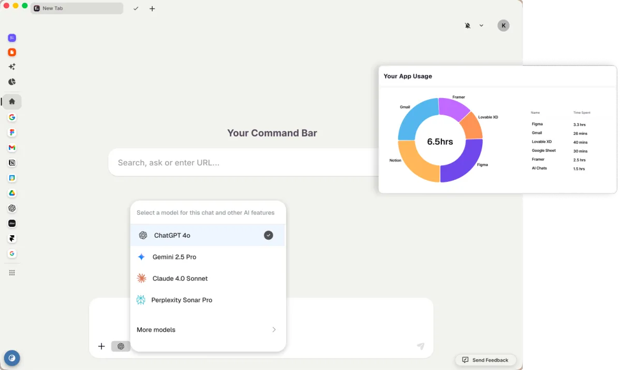The image size is (621, 370).
Task: Open Google shortcut just above the Figma icon
Action: (12, 117)
